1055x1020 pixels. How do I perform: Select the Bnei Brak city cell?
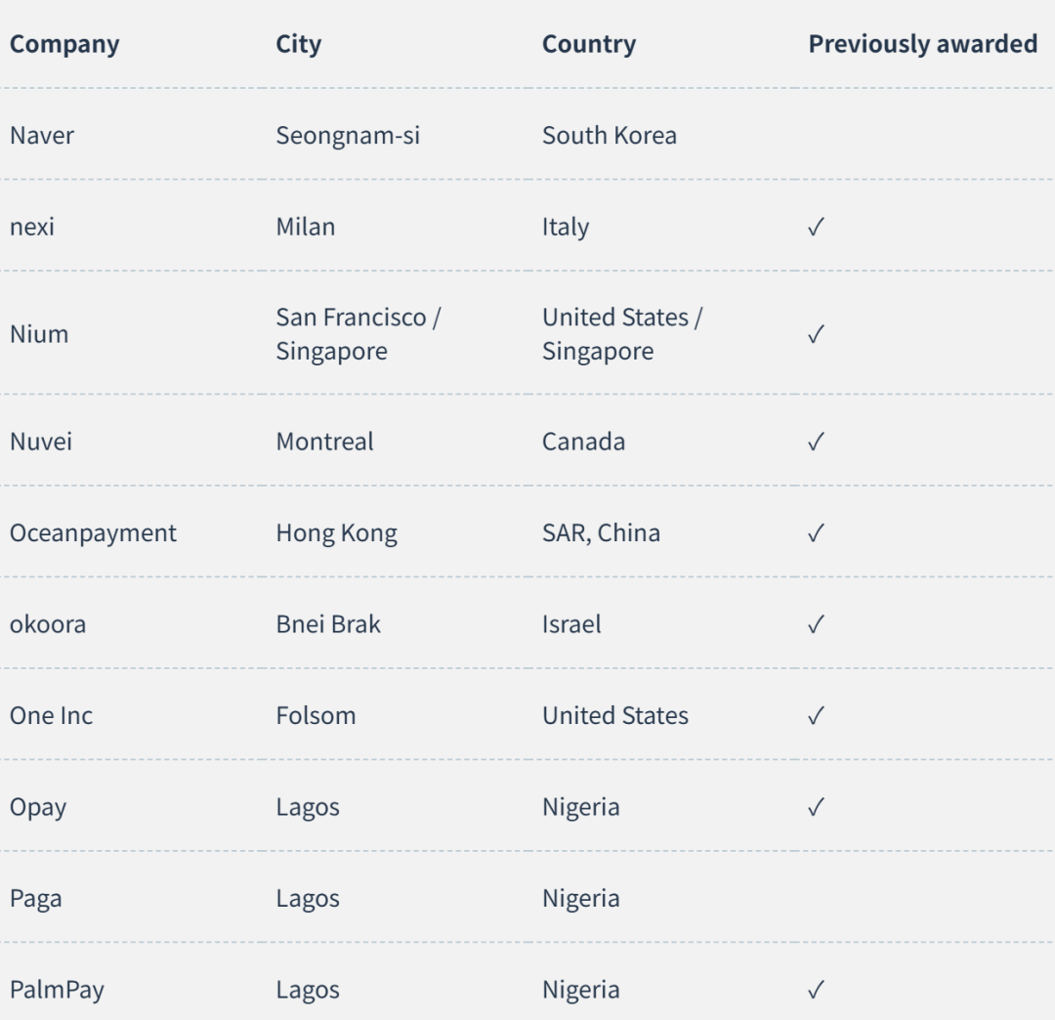click(x=328, y=625)
